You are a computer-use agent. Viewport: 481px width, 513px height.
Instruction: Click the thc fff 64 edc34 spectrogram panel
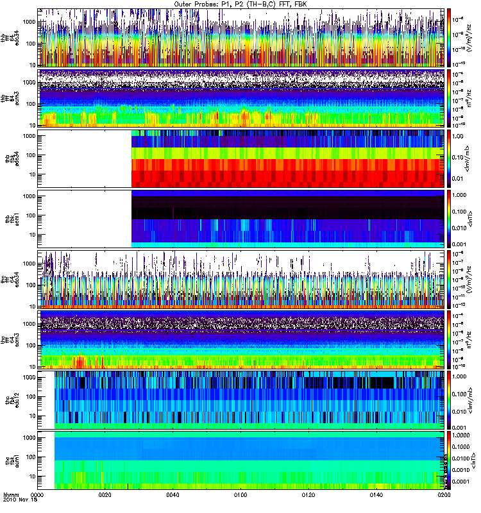coord(241,280)
